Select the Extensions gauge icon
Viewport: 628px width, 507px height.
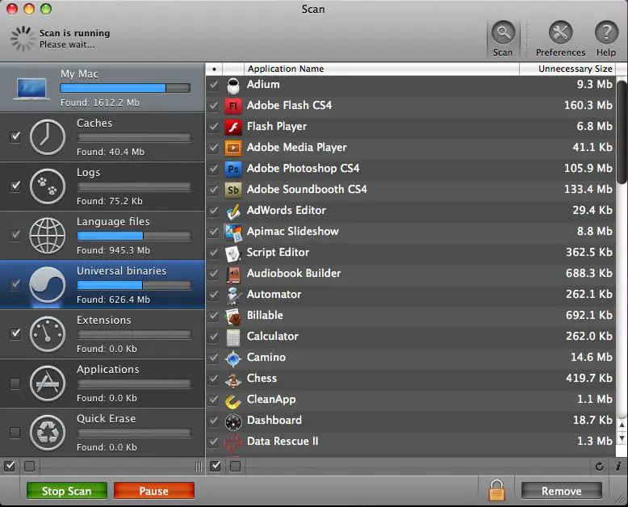[x=48, y=334]
